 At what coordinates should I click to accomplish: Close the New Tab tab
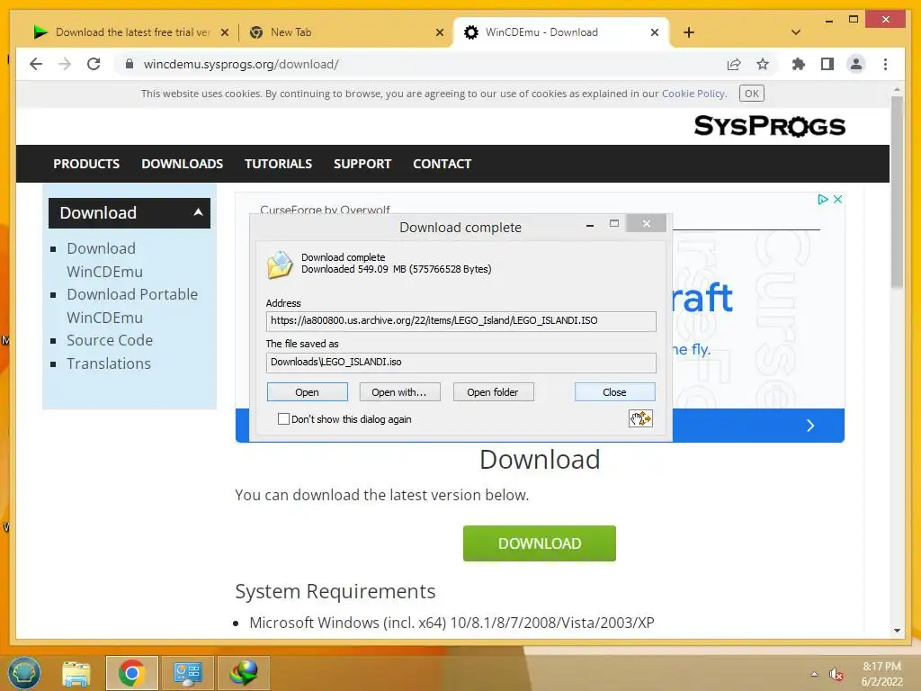[x=439, y=32]
